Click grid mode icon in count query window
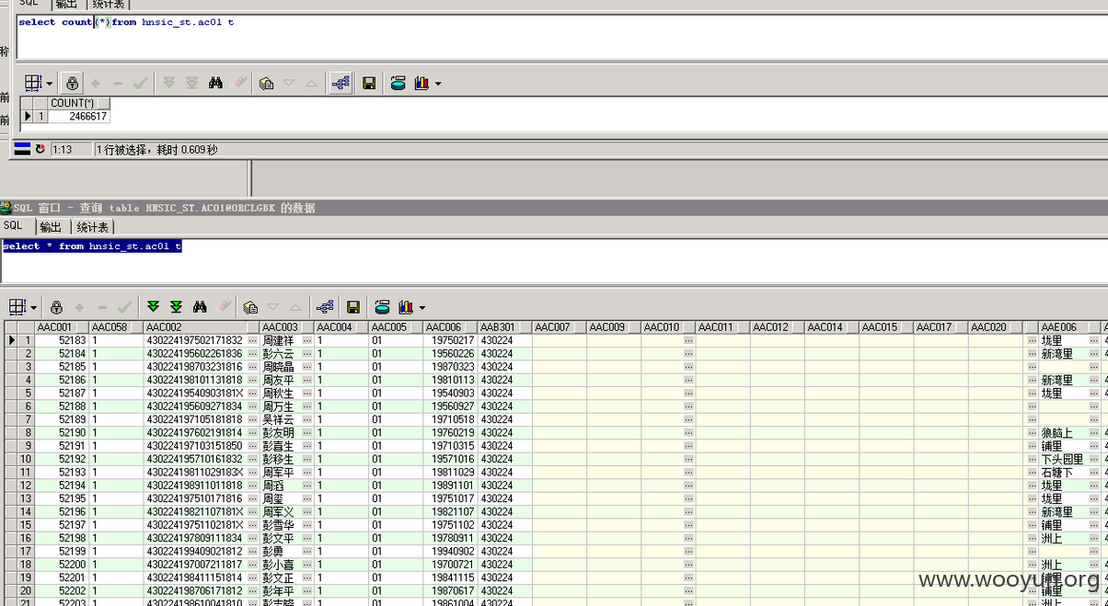Image resolution: width=1108 pixels, height=606 pixels. click(x=33, y=83)
